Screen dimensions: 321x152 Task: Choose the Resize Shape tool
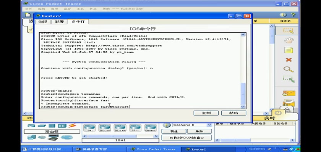tap(289, 79)
